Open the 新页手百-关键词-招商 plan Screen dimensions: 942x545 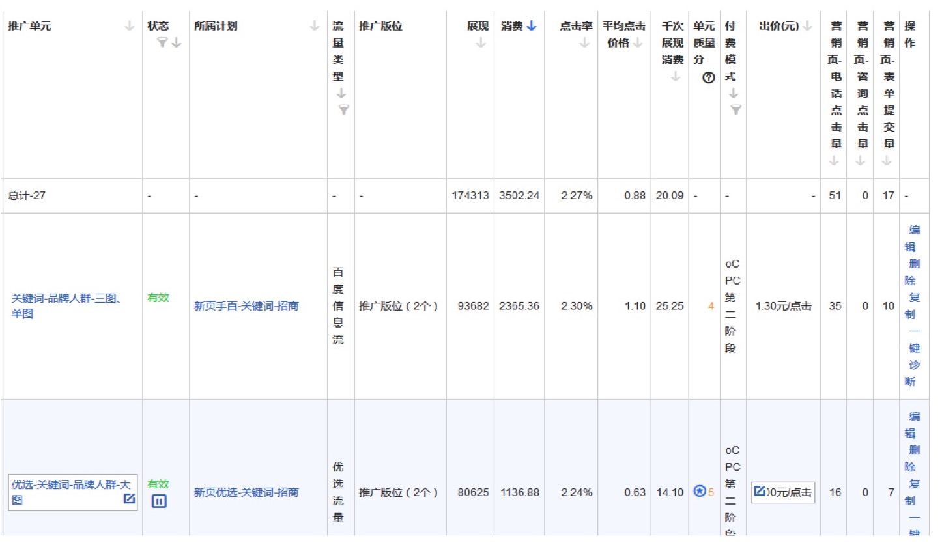coord(246,306)
